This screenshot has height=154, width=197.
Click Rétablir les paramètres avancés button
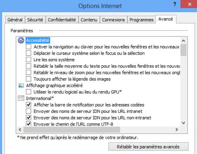(148, 146)
